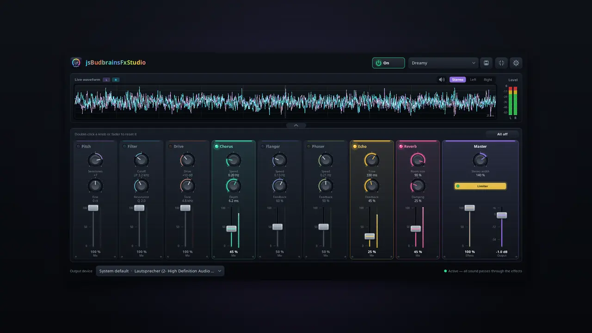Click the Chorus Mix fader handle
The width and height of the screenshot is (592, 333).
point(232,228)
